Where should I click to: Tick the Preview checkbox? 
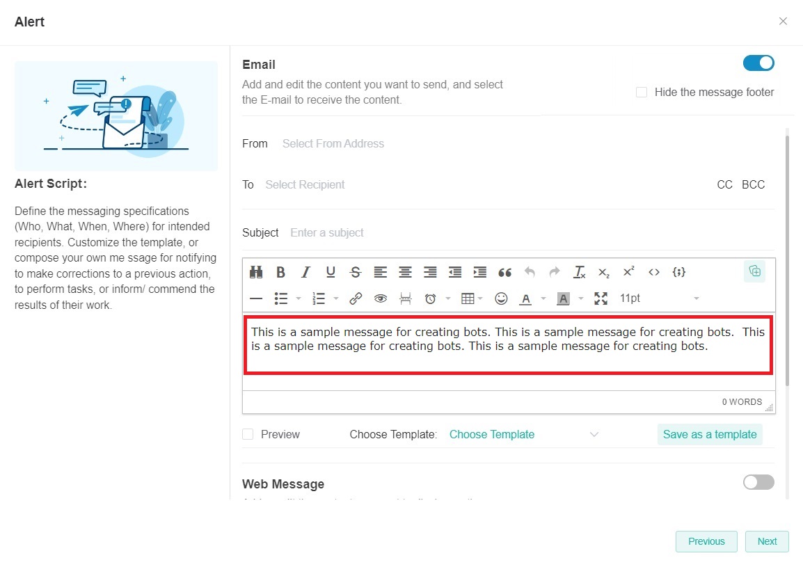(248, 434)
